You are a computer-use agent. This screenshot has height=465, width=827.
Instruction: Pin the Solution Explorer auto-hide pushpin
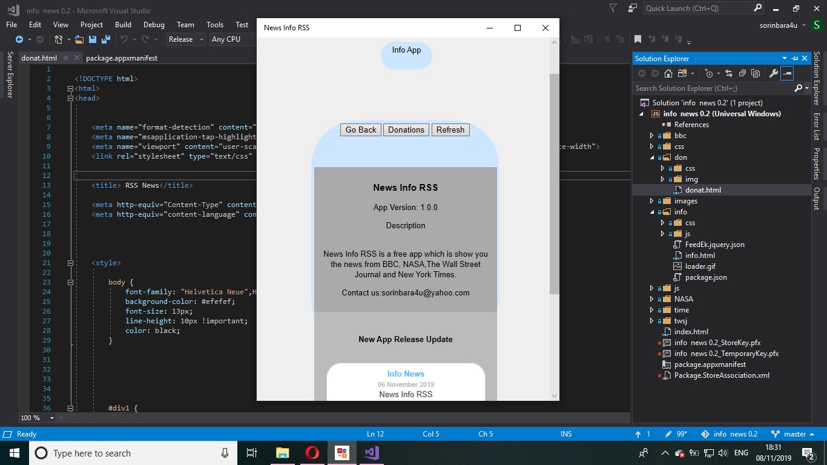pos(795,58)
